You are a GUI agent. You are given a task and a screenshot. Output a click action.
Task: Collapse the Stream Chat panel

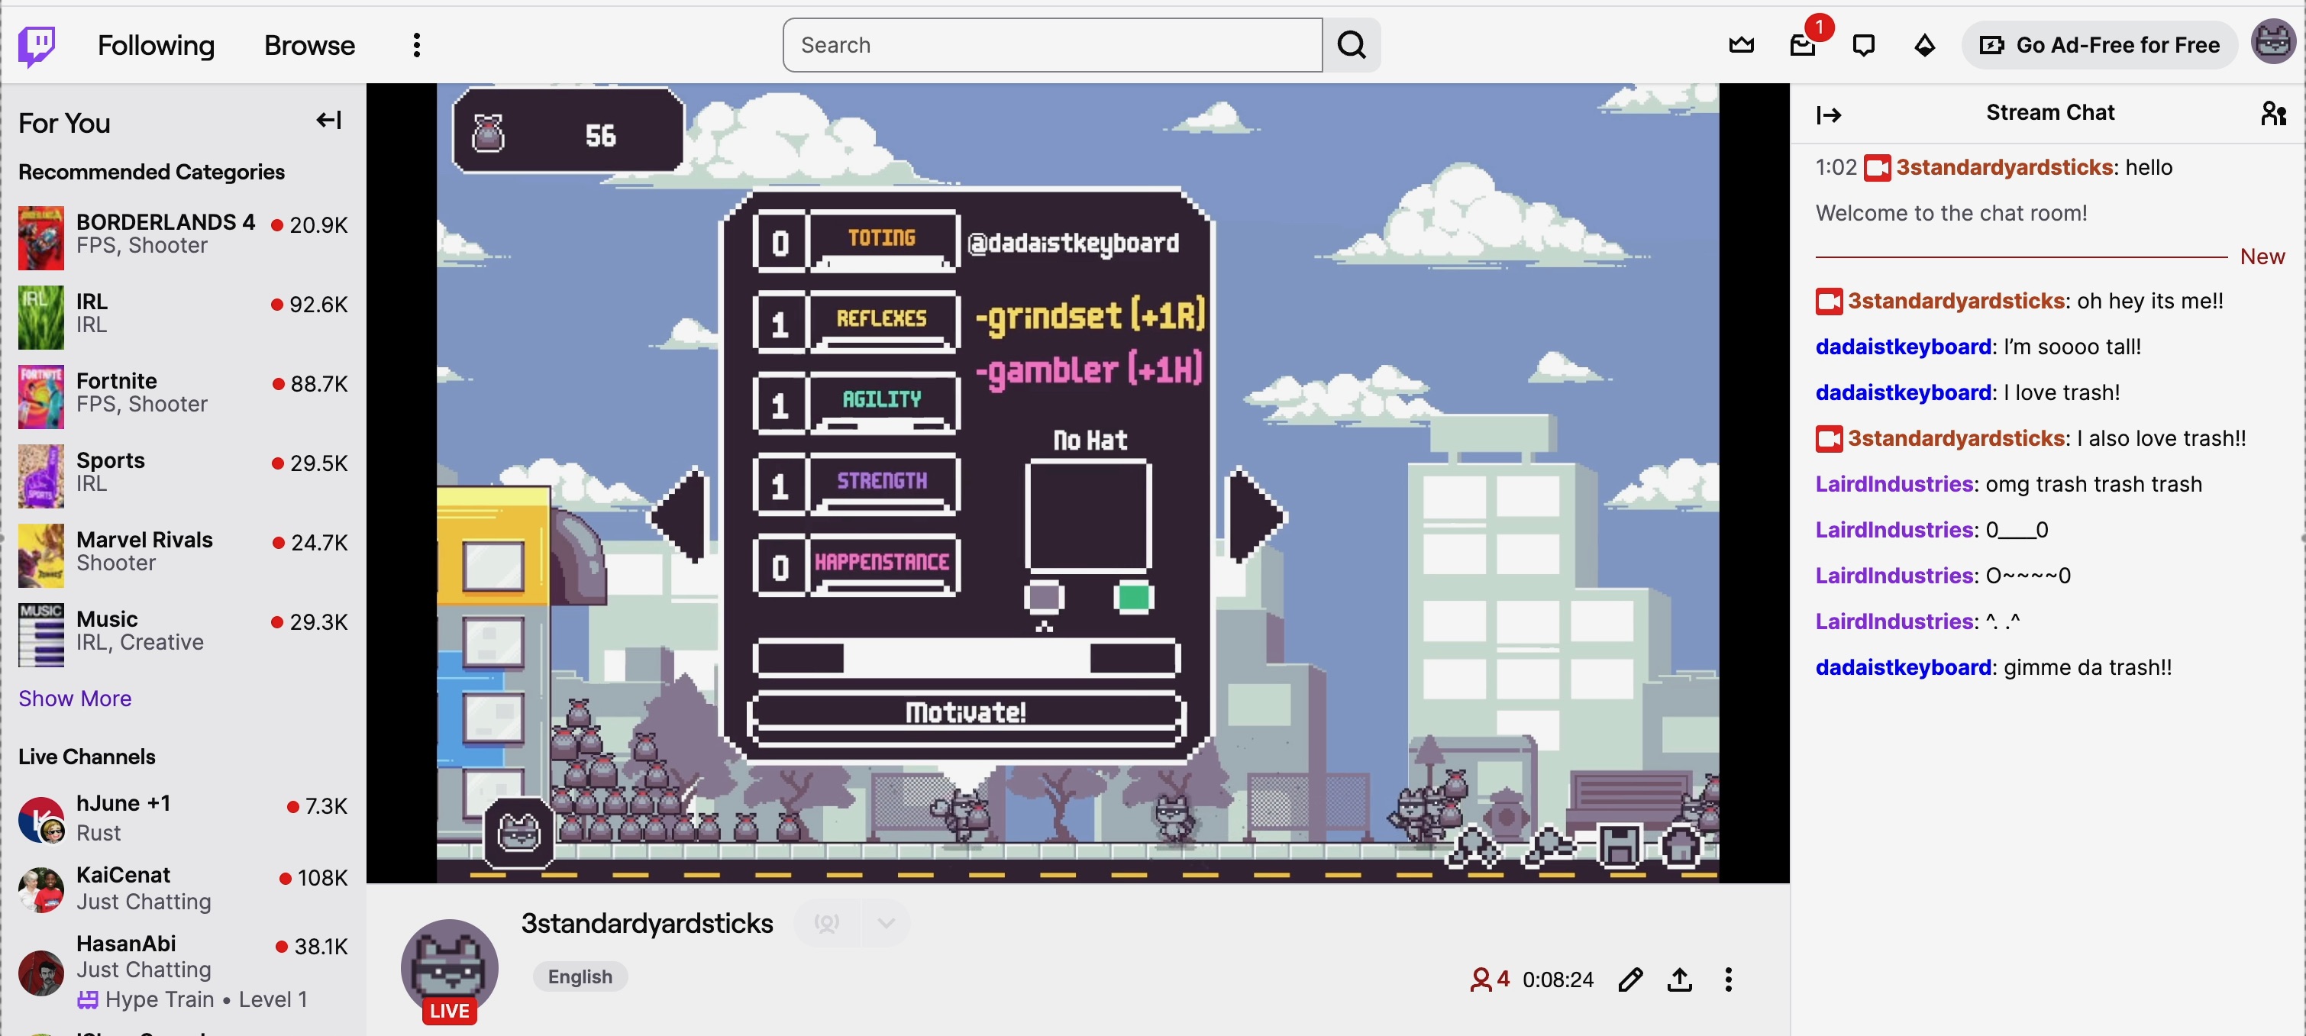(1830, 115)
